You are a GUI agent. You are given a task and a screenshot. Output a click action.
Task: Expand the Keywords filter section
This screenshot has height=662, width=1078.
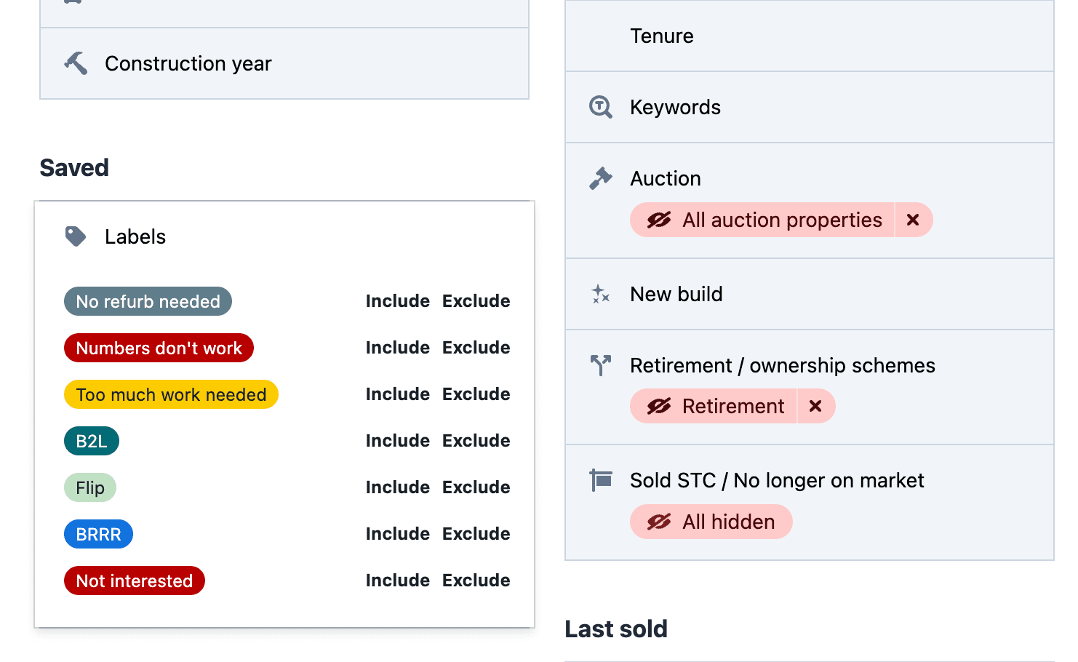pos(675,106)
